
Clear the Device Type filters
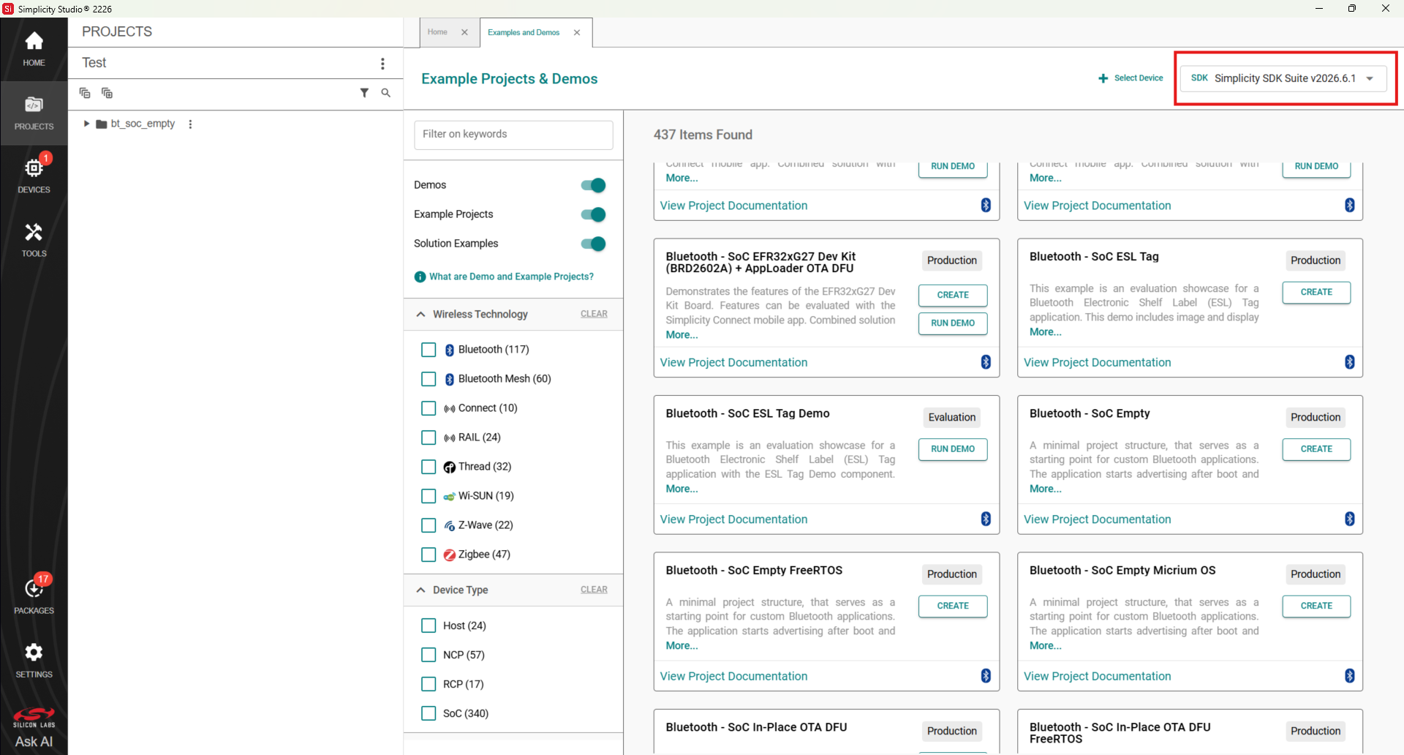click(x=594, y=590)
